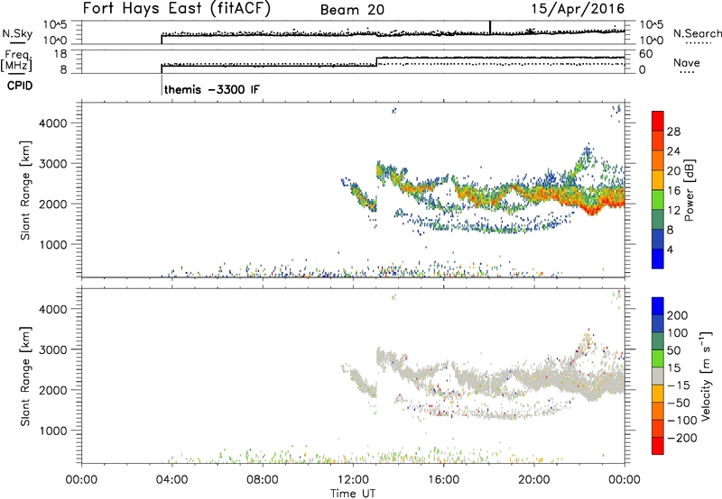The image size is (722, 499).
Task: Click the right '10^0' noise axis label
Action: tap(652, 41)
